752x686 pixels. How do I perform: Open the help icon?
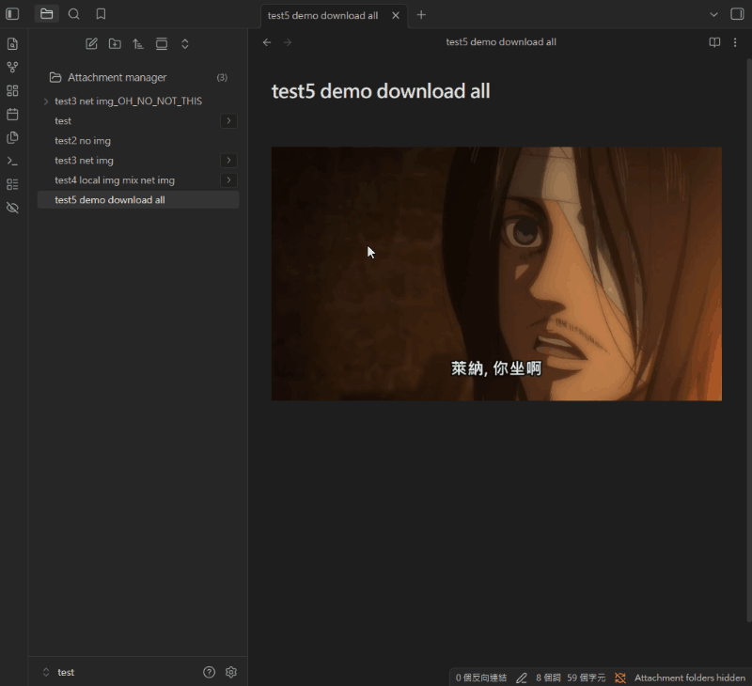[209, 672]
